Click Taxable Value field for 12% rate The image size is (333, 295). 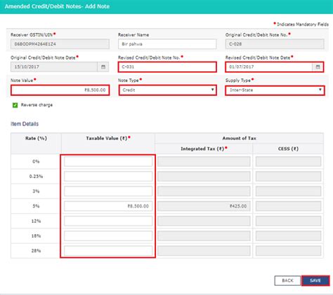pos(108,221)
